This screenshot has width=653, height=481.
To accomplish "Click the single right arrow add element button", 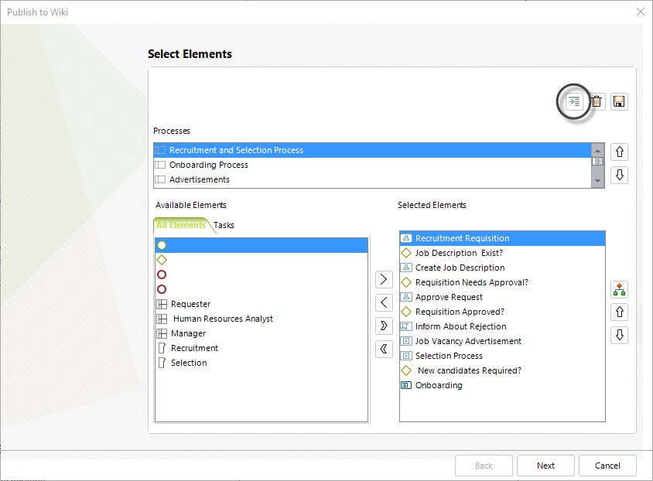I will [384, 279].
